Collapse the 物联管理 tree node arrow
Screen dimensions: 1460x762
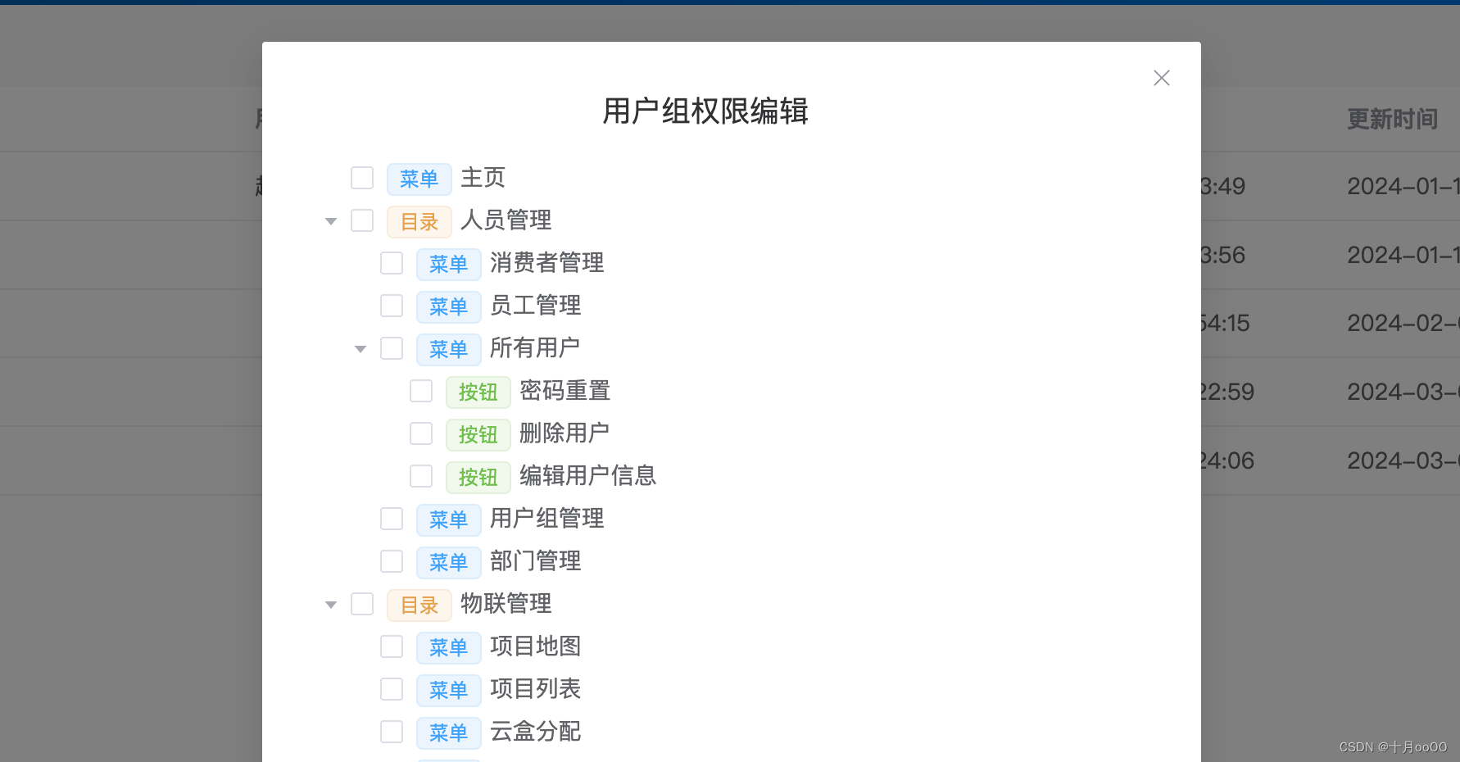[x=331, y=605]
